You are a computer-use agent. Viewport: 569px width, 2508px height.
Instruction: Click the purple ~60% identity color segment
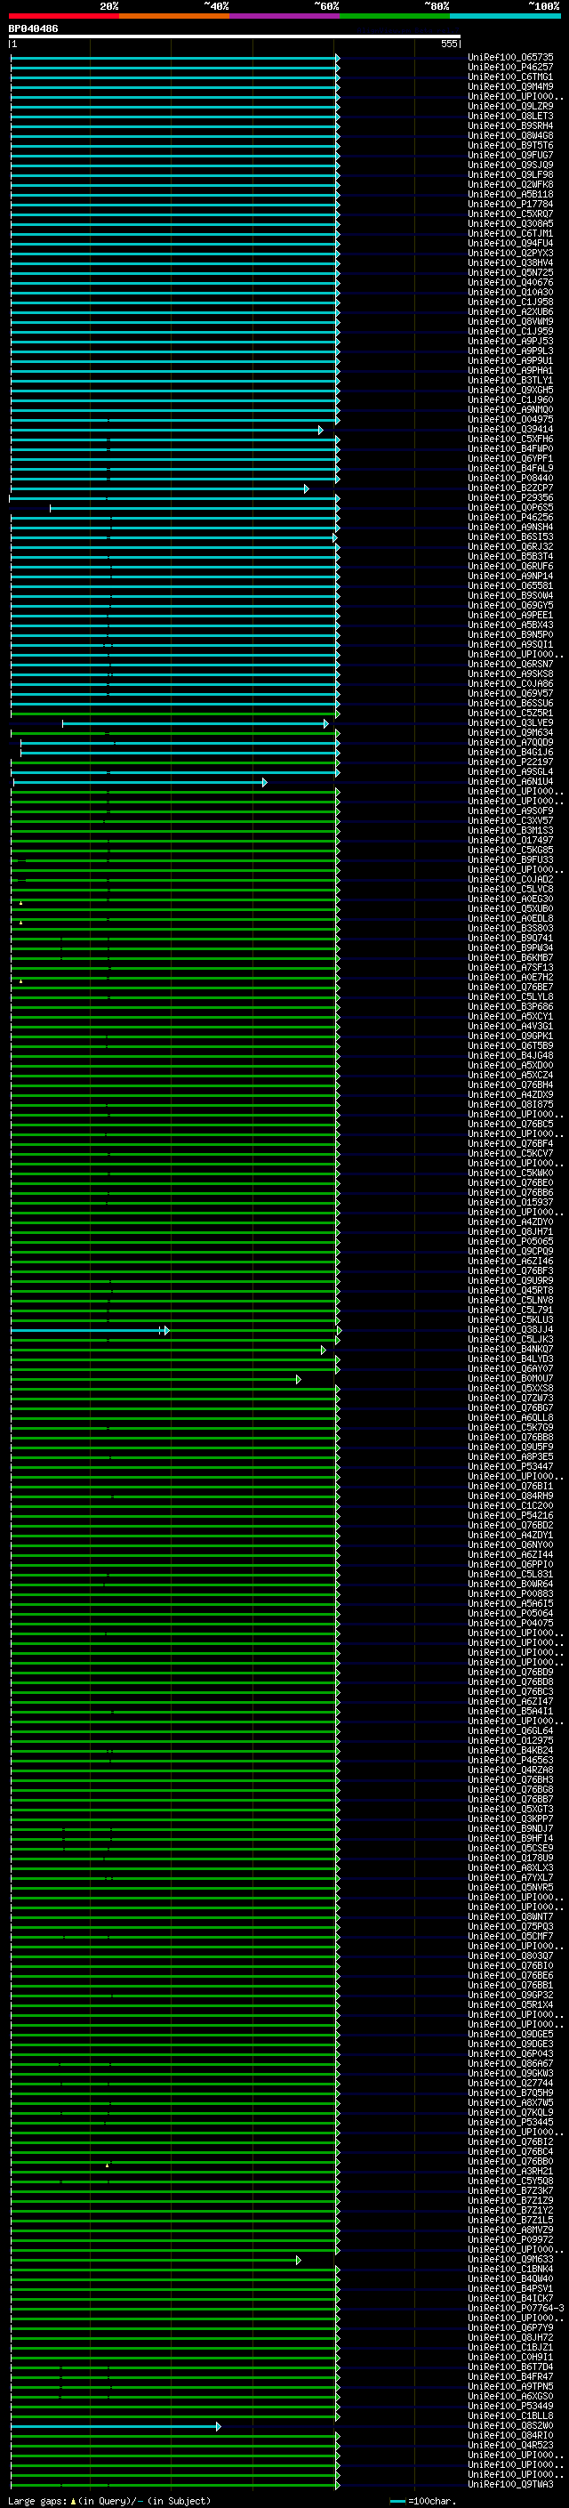[285, 17]
